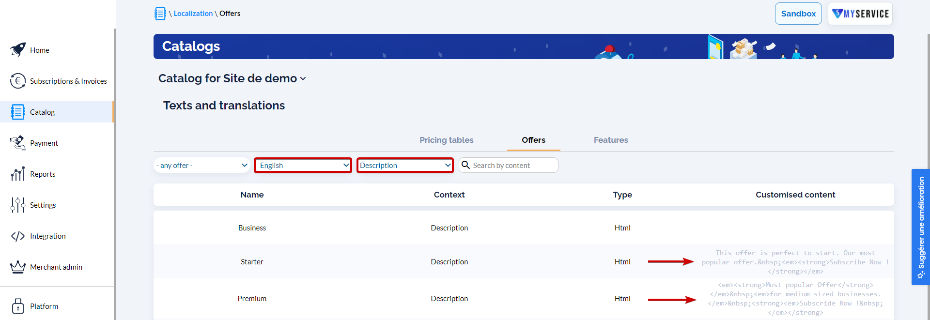Open Catalog label in the sidebar
The height and width of the screenshot is (320, 930).
43,112
